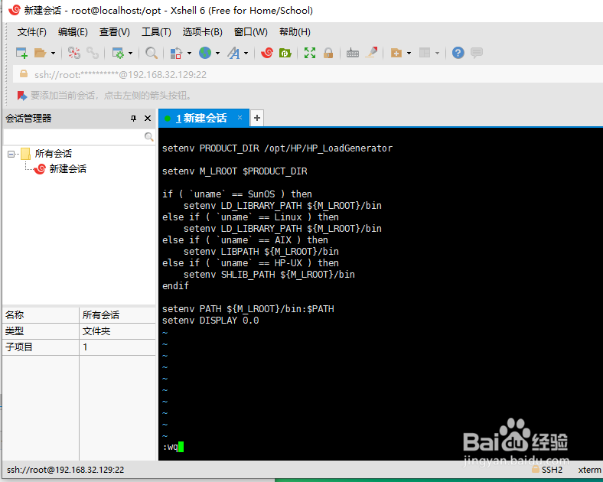Click the setenv DISPLAY 0.0 line
Screen dimensions: 603x482
tap(210, 321)
